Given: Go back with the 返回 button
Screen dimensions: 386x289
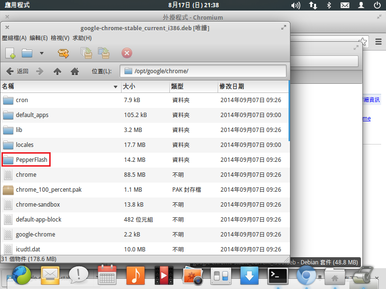Looking at the screenshot, I should [x=17, y=71].
